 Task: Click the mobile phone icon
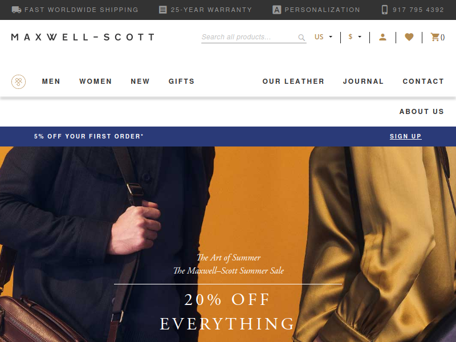click(x=384, y=10)
